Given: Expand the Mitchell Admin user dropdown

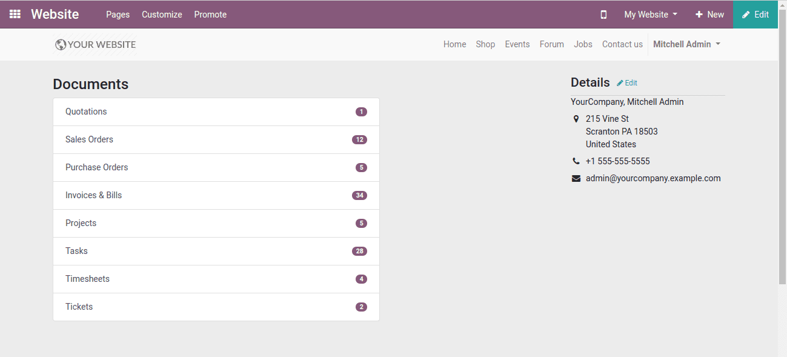Looking at the screenshot, I should (x=686, y=44).
